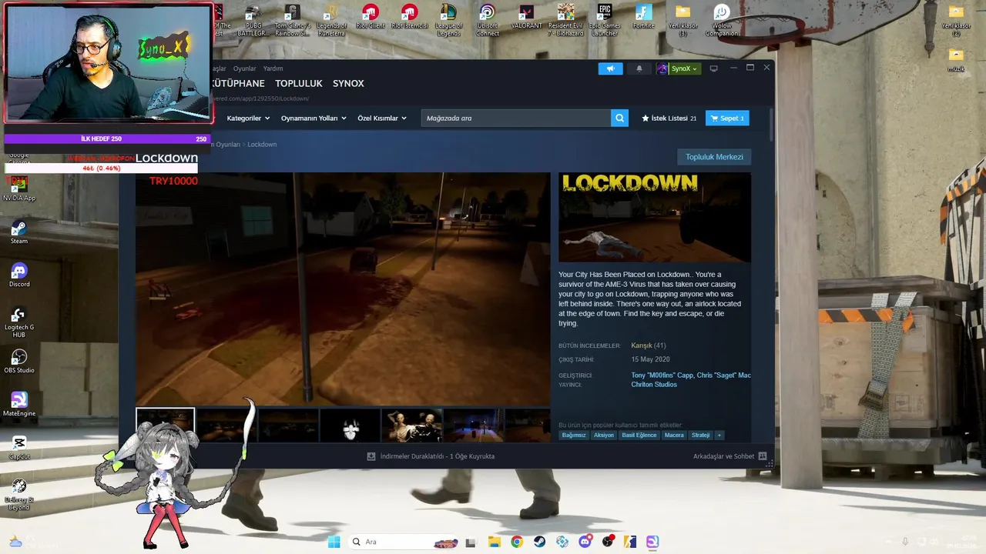Launch Epic Games Launcher desktop icon
Viewport: 986px width, 554px height.
click(x=604, y=20)
